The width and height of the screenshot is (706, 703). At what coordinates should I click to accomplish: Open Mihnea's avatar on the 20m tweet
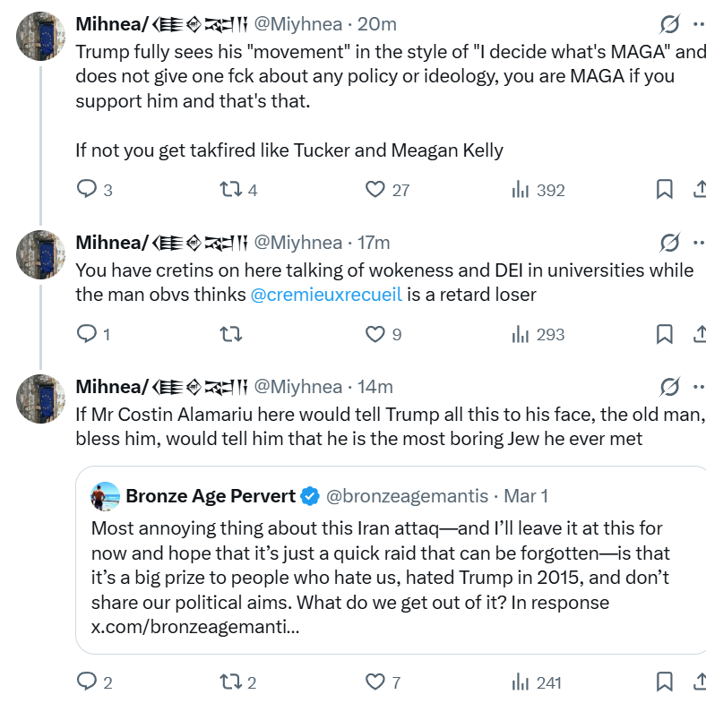click(39, 36)
